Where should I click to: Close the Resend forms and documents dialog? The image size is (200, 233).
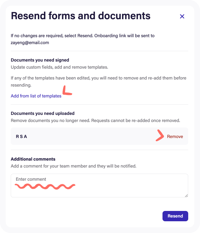[x=182, y=16]
